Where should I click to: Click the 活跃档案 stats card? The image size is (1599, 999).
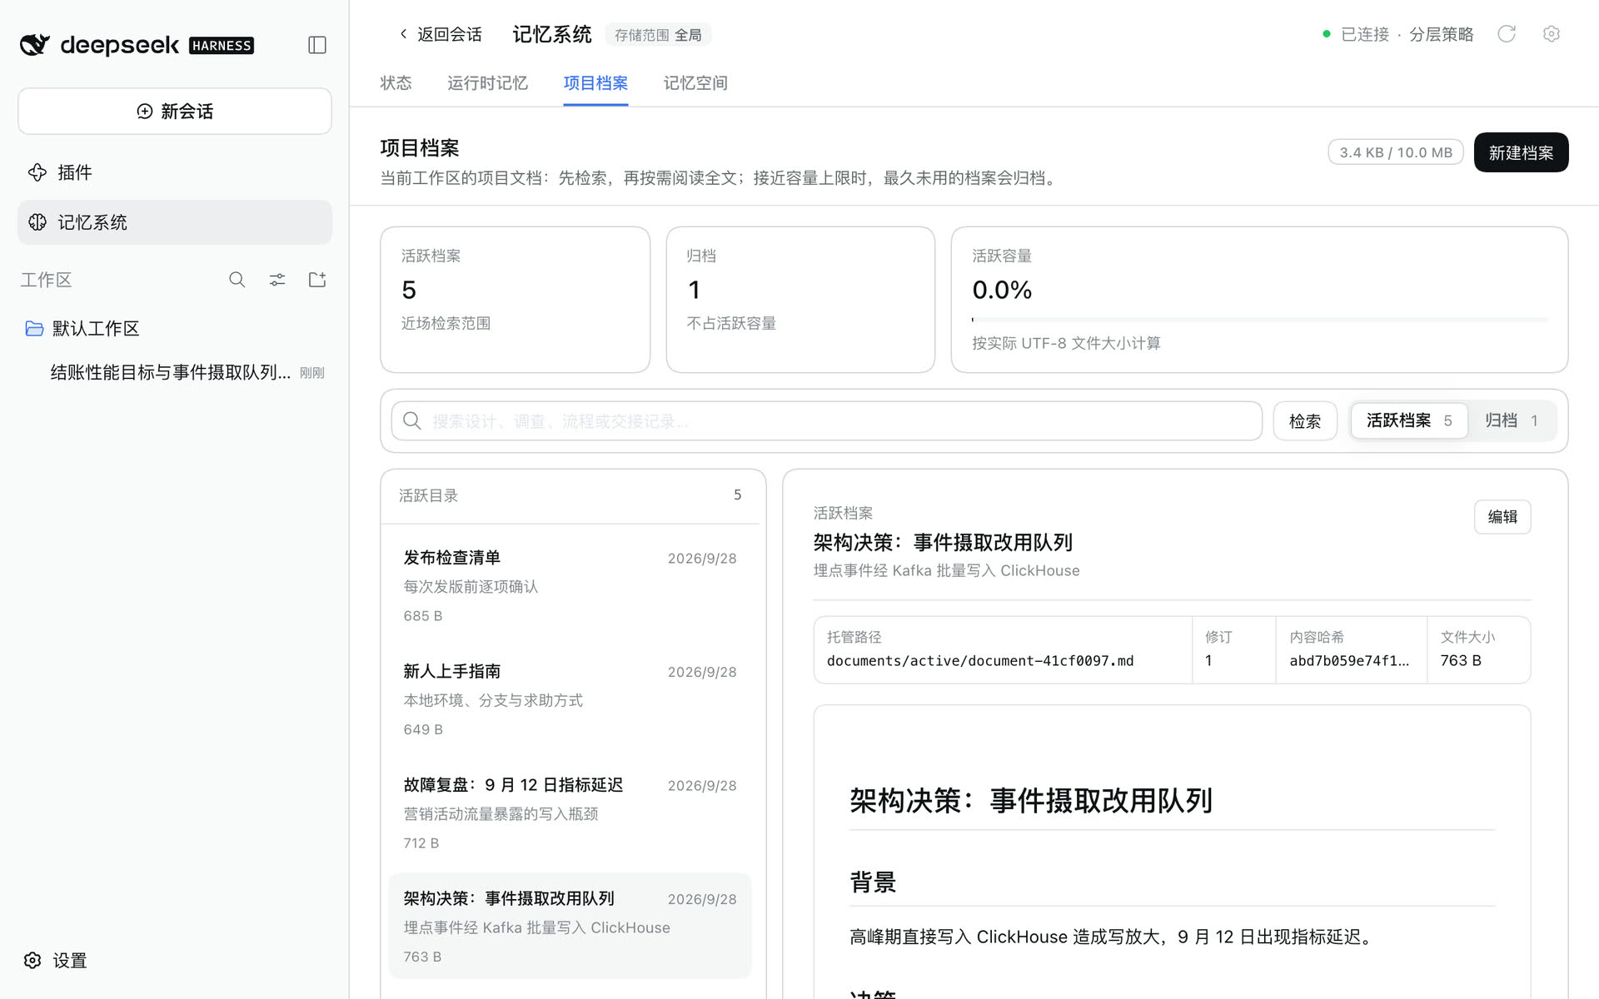(515, 300)
